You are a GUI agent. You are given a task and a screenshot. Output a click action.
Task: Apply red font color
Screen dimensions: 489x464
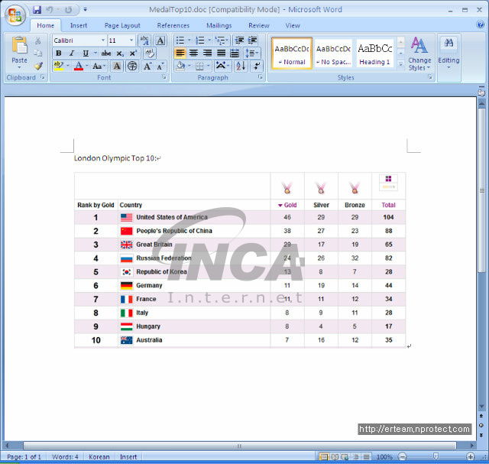[x=79, y=67]
